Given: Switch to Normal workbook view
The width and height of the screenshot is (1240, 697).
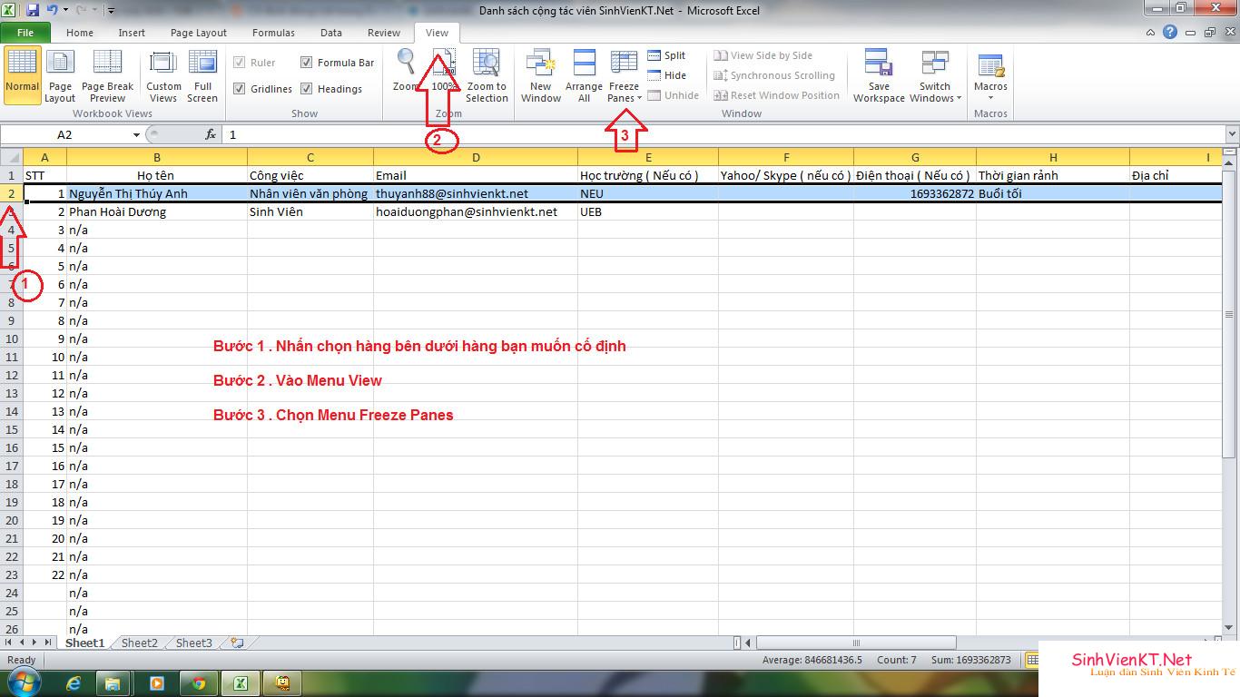Looking at the screenshot, I should tap(22, 76).
